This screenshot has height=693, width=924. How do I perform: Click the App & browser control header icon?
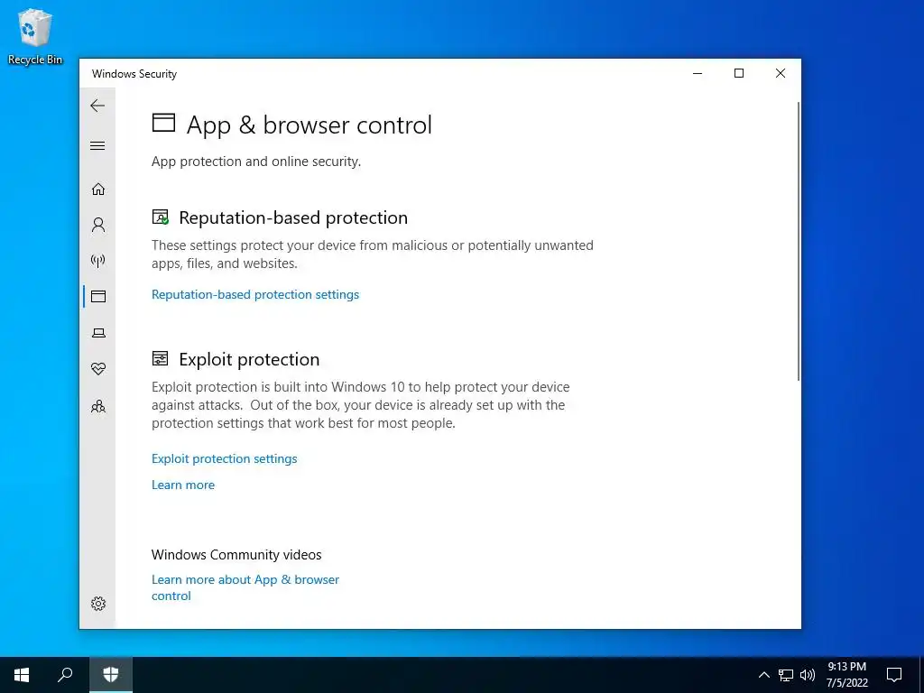[x=163, y=123]
